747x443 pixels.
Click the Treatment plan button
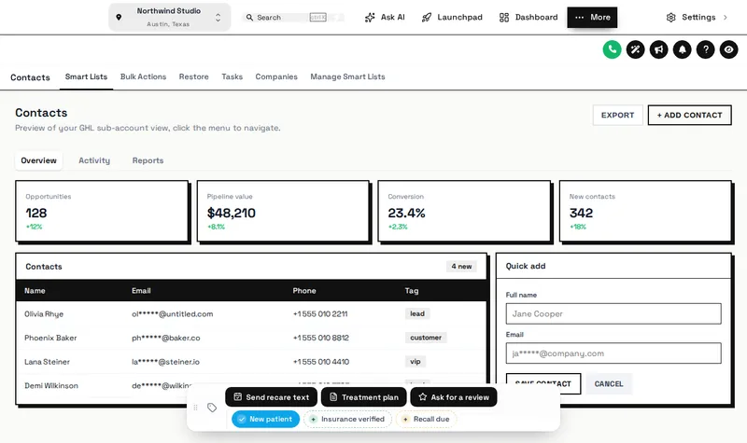click(363, 397)
